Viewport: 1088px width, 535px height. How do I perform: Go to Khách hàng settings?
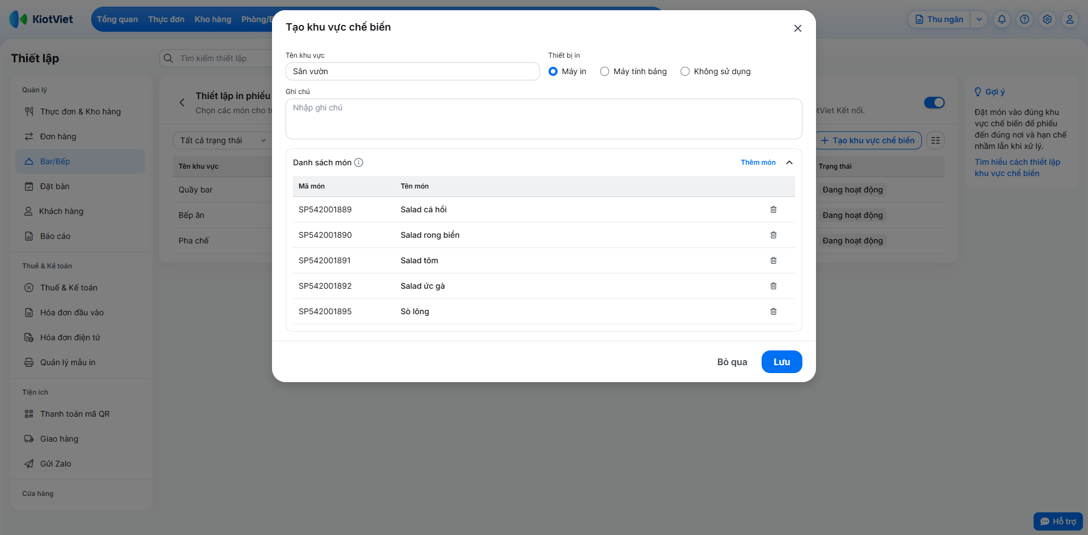tap(80, 211)
